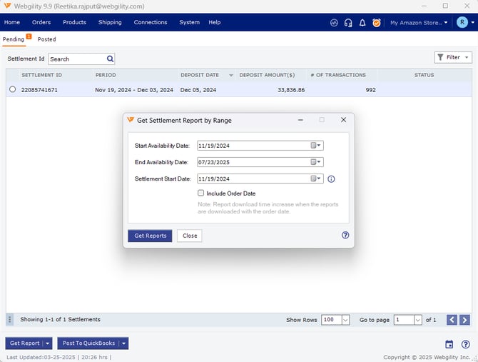Switch to the Posted tab
The width and height of the screenshot is (478, 362).
pos(46,39)
